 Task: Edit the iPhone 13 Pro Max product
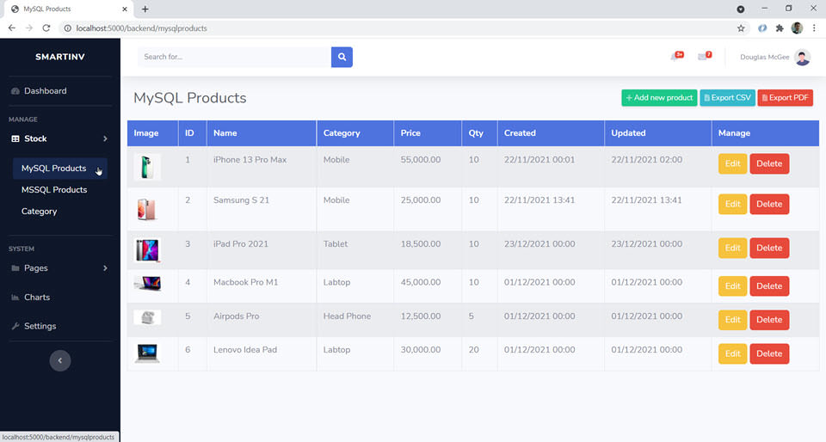732,163
